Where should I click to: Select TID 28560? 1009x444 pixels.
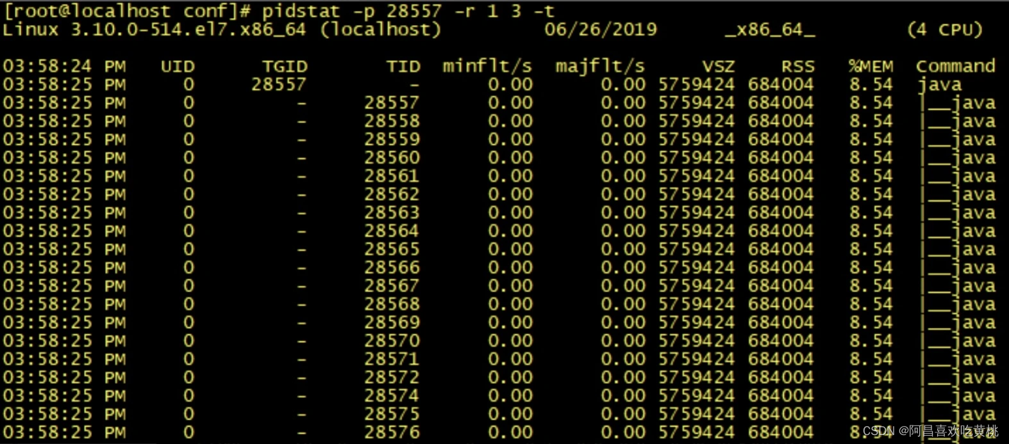[x=392, y=158]
